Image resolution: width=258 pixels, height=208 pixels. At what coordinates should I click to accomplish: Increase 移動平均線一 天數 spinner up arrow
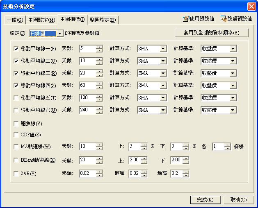pos(99,47)
